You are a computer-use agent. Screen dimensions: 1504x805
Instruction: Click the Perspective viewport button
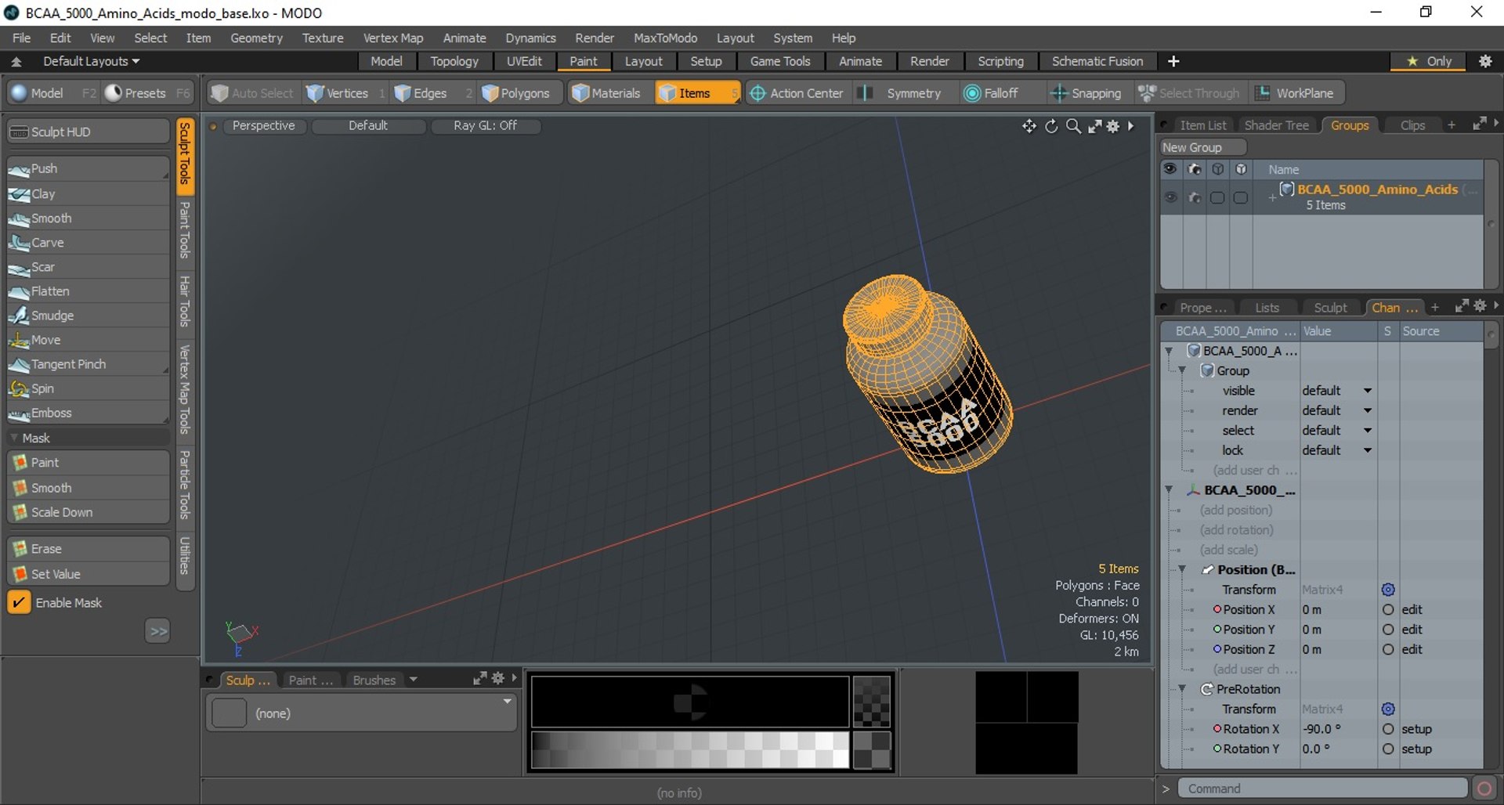coord(264,125)
